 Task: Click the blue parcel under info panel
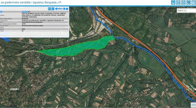5,40
